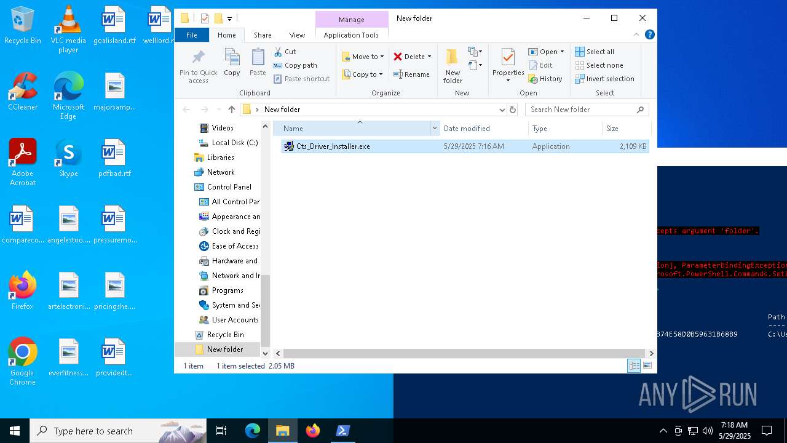Open VLC media player desktop shortcut

pyautogui.click(x=68, y=29)
